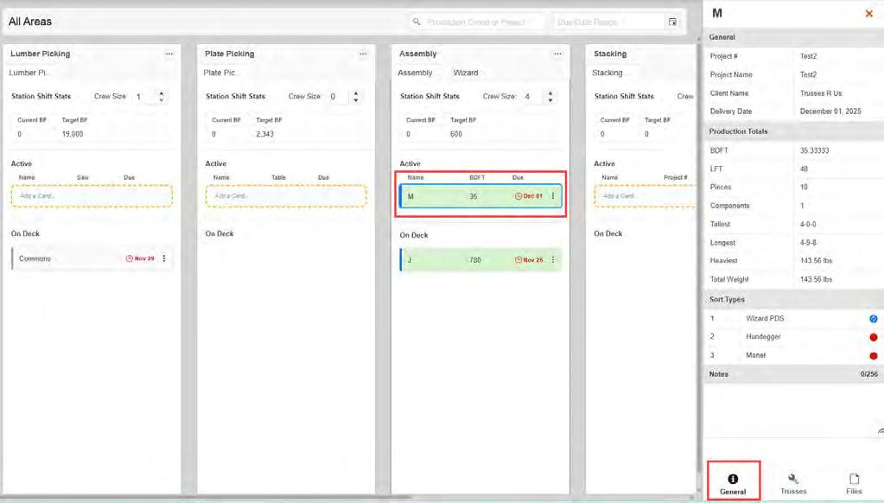Screen dimensions: 884x503
Task: Select the Lumber Pi... station tab
Action: 28,73
